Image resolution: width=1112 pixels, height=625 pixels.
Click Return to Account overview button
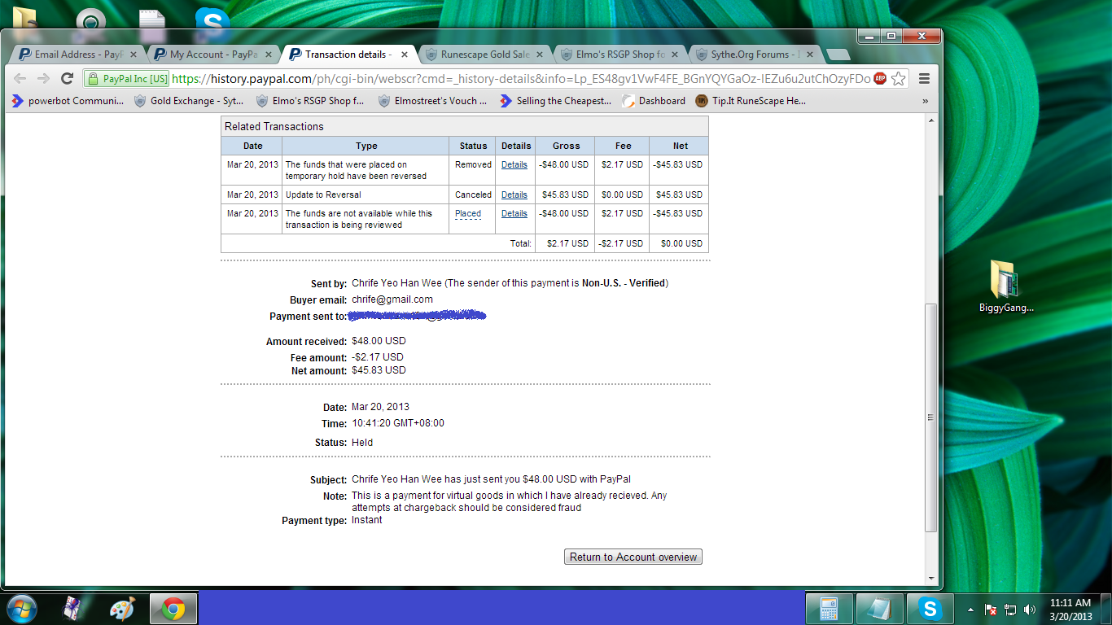(x=633, y=557)
